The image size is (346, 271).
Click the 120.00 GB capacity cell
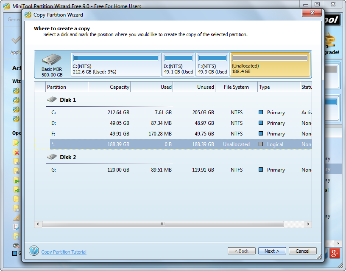pyautogui.click(x=118, y=170)
